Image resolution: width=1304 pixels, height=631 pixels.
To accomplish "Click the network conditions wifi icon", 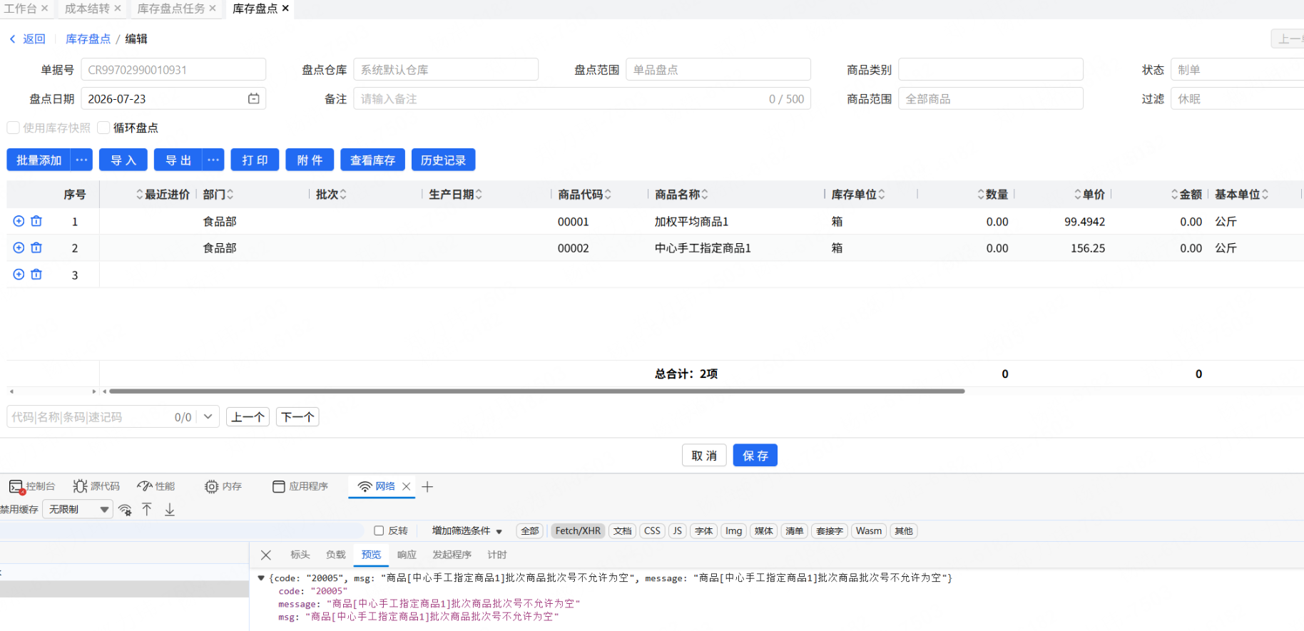I will pyautogui.click(x=125, y=509).
